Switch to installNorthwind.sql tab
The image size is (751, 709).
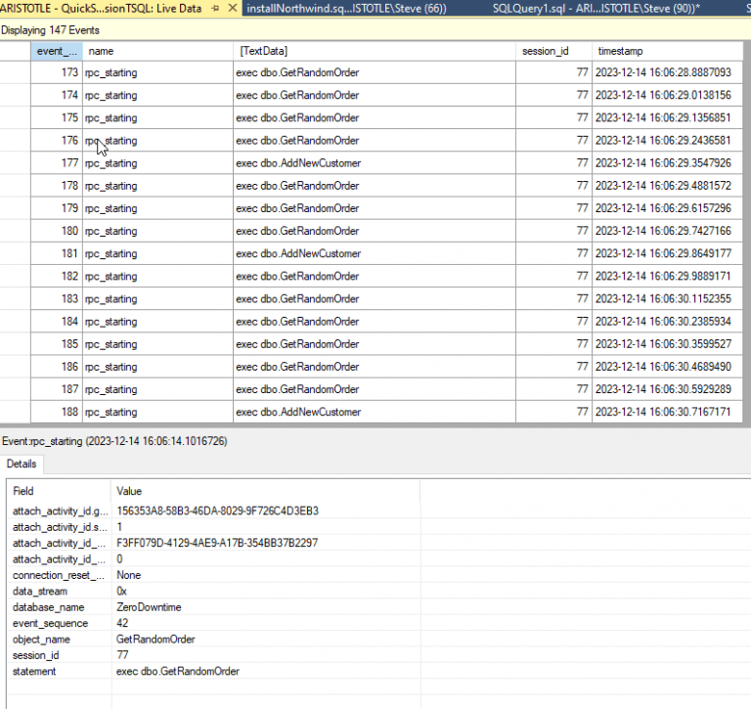[346, 8]
